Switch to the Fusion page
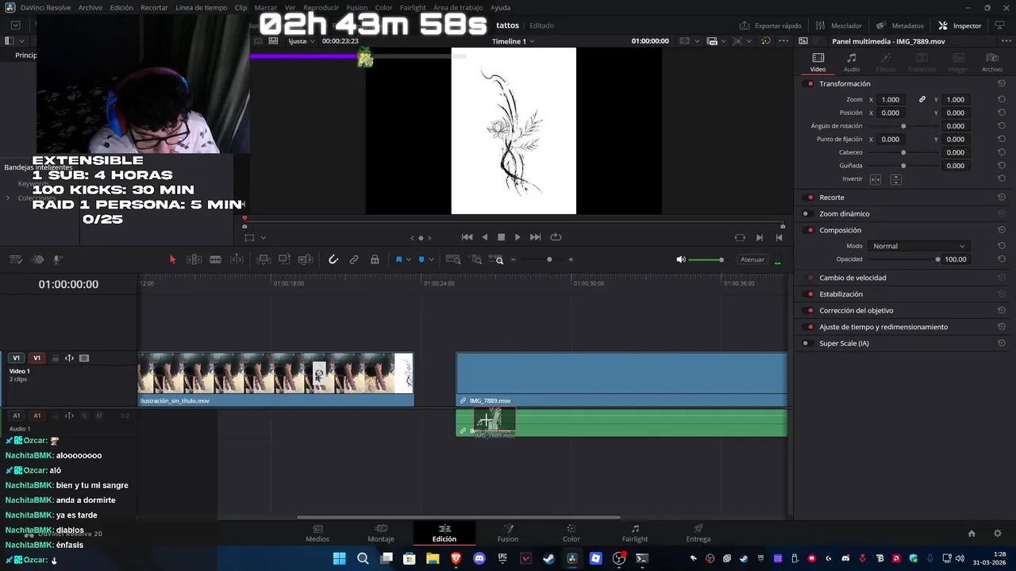The height and width of the screenshot is (571, 1016). [508, 533]
